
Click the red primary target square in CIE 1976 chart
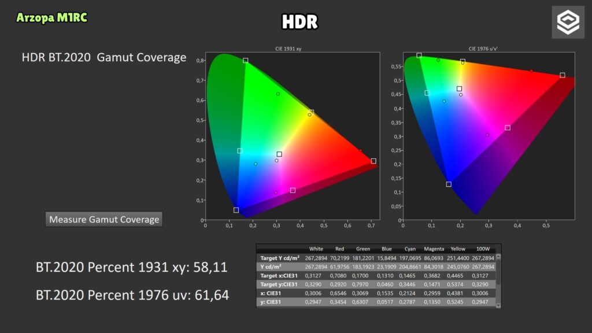(x=562, y=75)
